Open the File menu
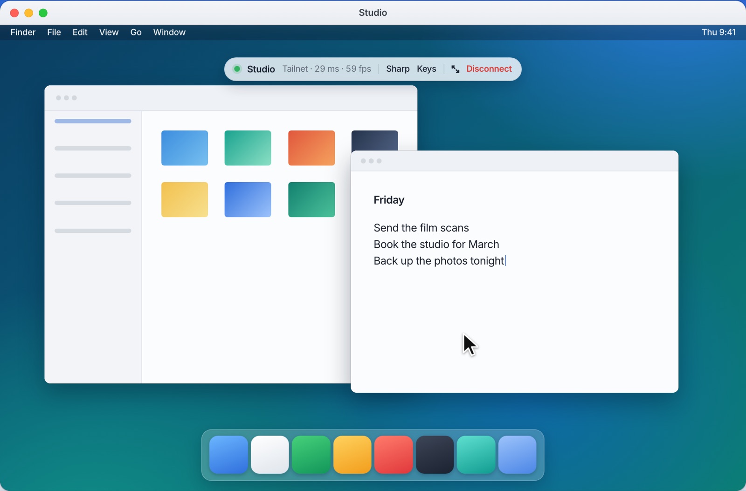Screen dimensions: 746x491 coord(54,32)
